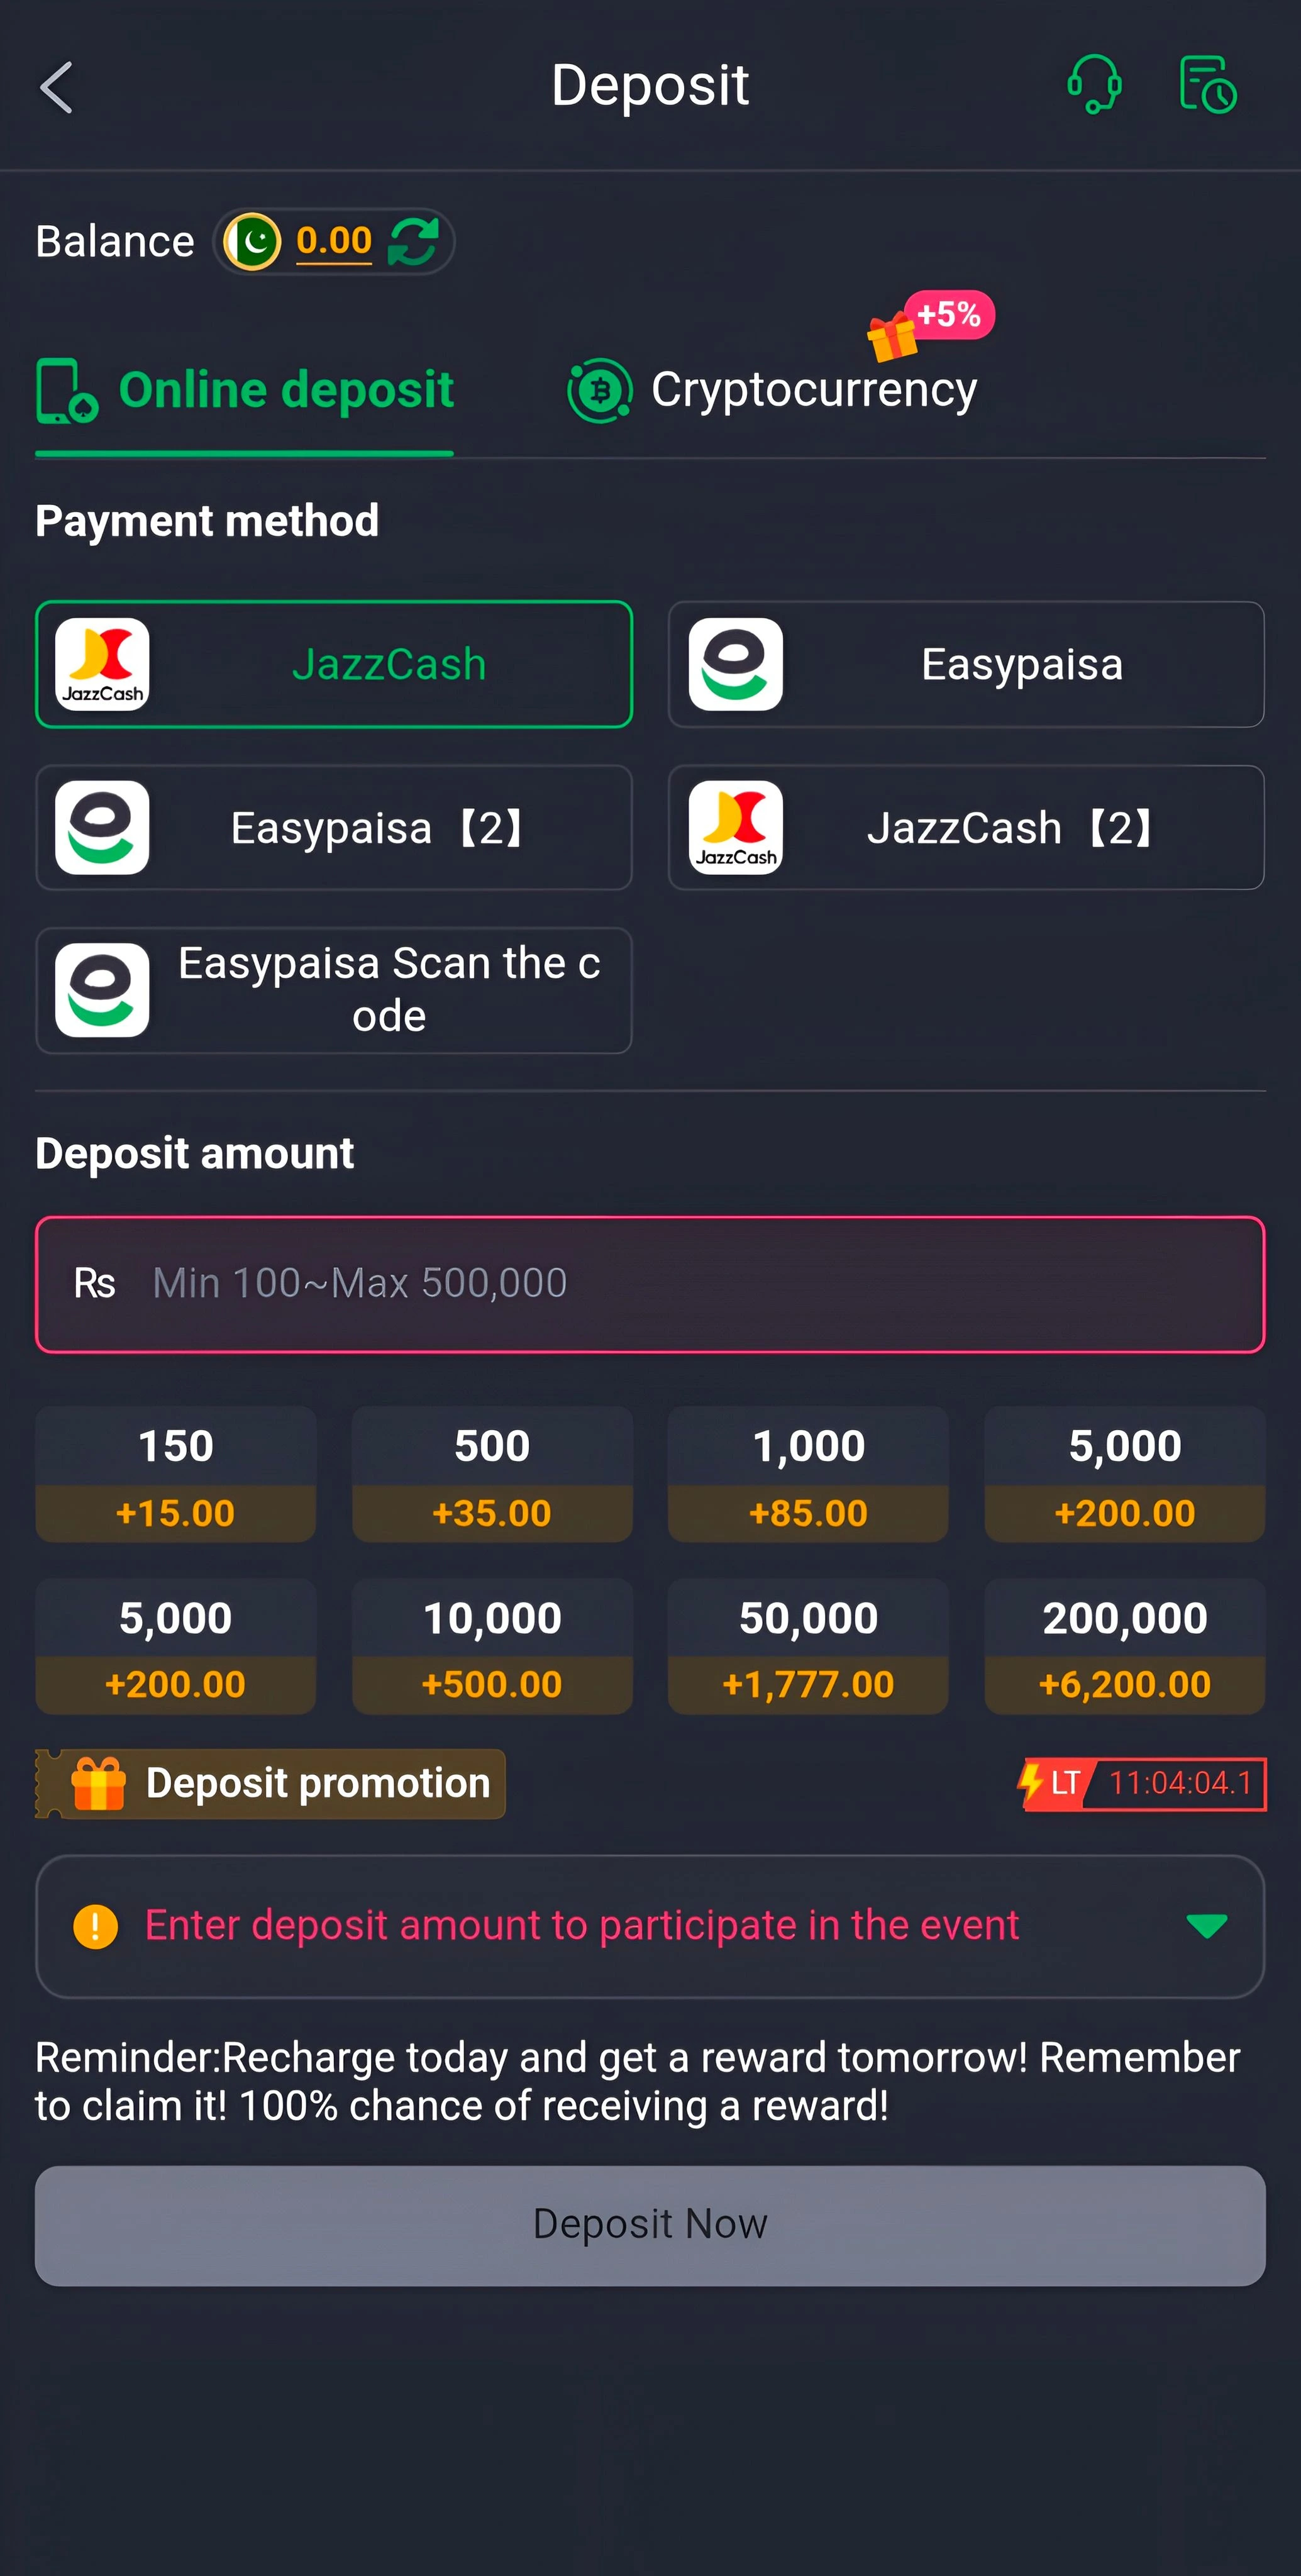Select Easypaisa payment method
This screenshot has height=2576, width=1301.
(966, 664)
